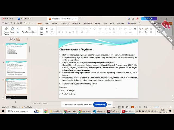
Task: Click the Save icon in quick access toolbar
Action: tap(11, 23)
